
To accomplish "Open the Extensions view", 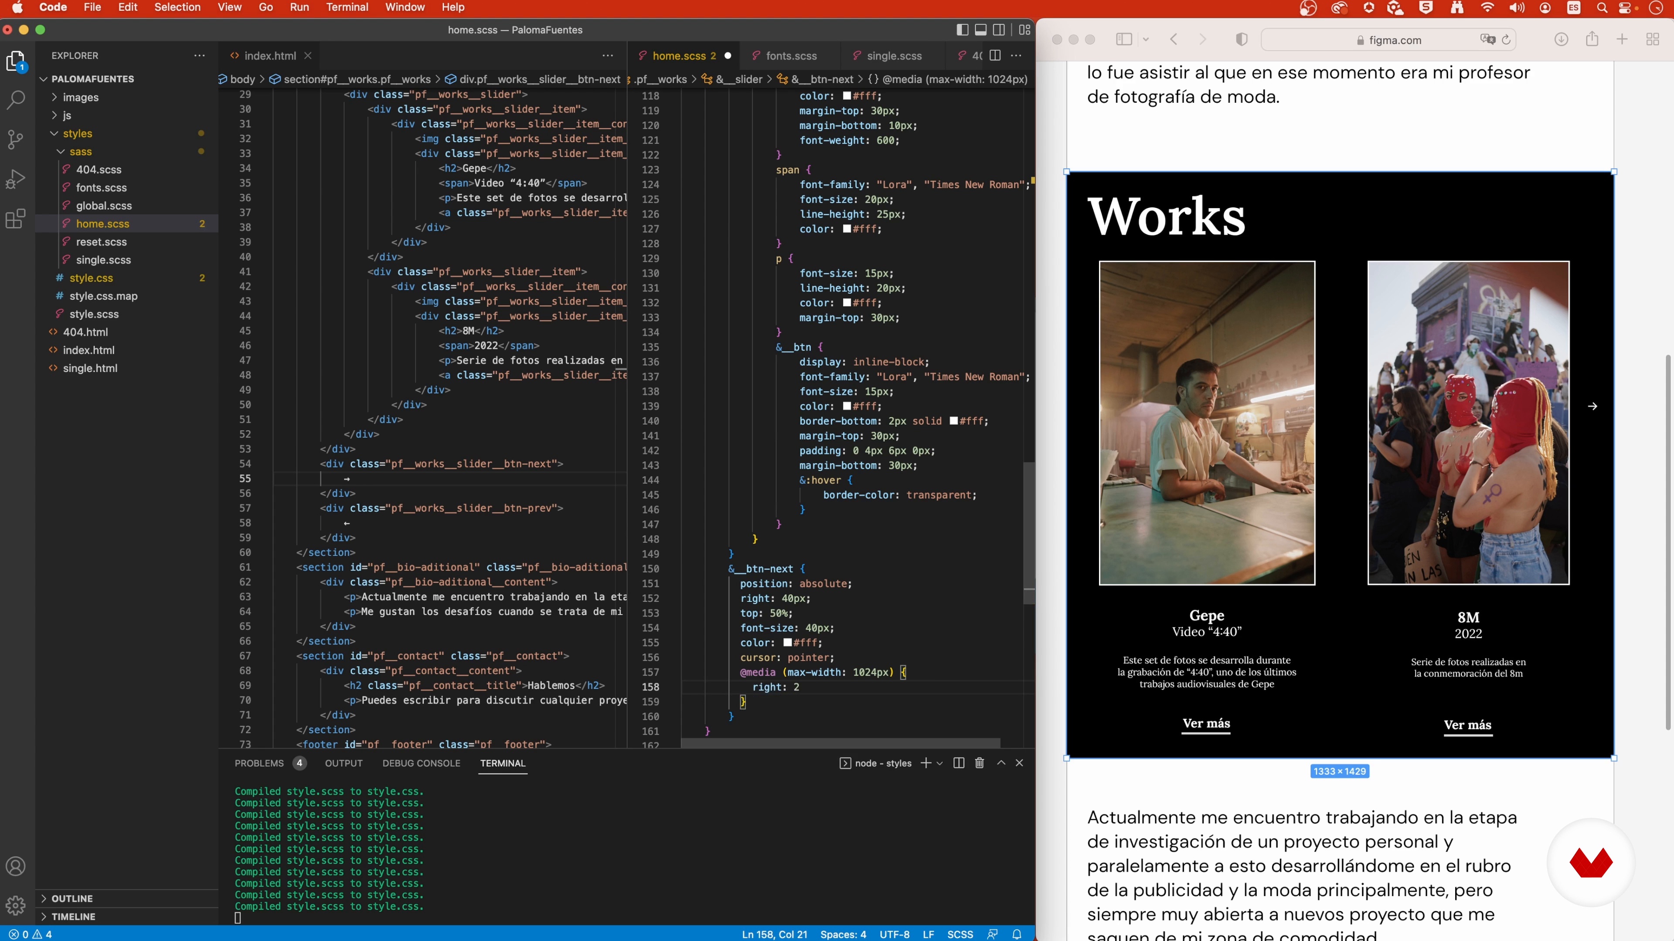I will [16, 218].
